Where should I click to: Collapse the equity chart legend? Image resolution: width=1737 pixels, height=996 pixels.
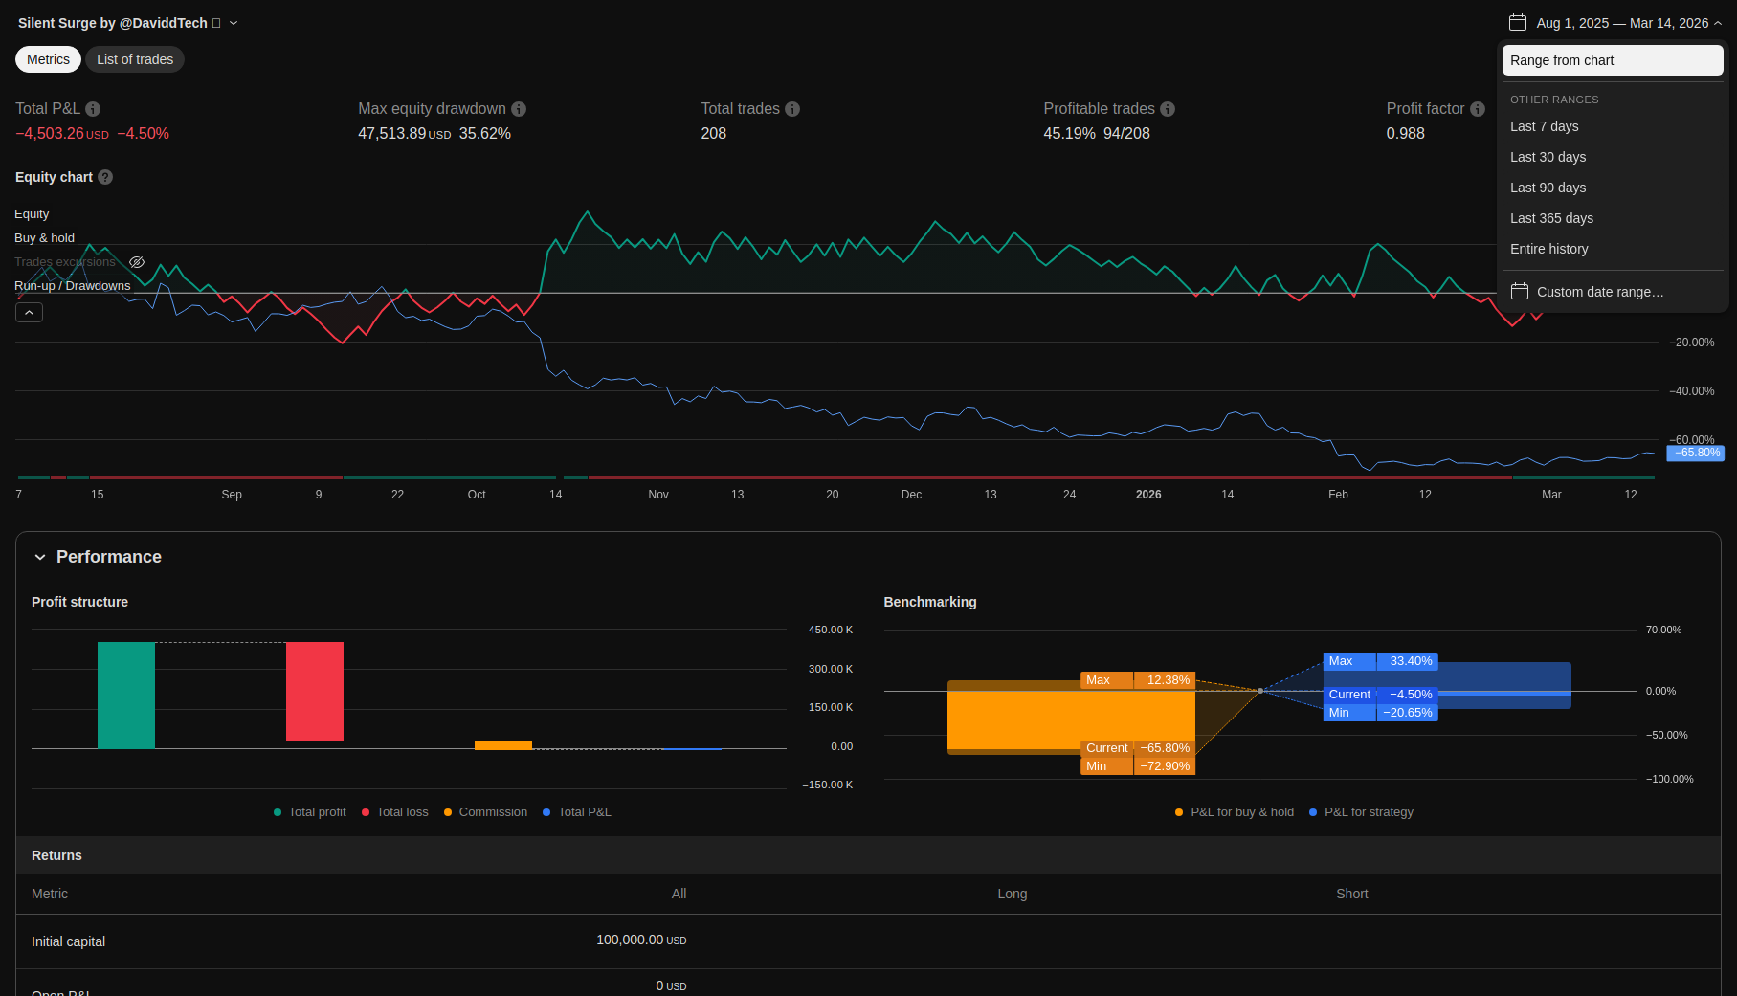coord(29,313)
